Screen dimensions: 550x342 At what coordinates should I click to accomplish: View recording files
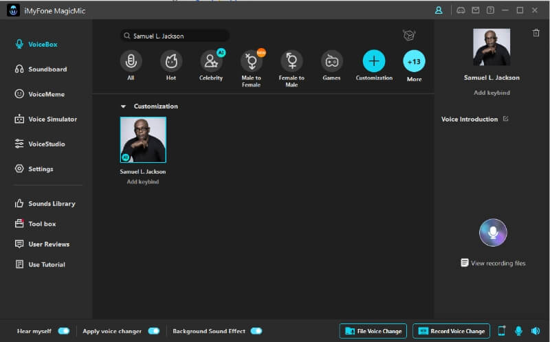pyautogui.click(x=493, y=263)
